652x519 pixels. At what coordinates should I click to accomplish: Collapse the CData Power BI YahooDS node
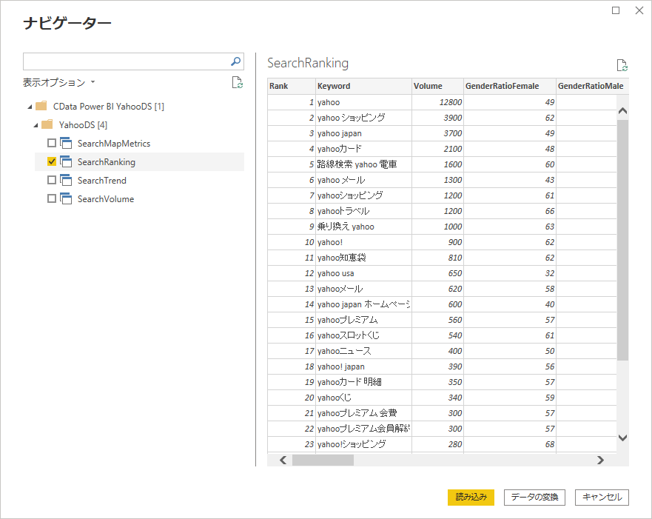point(29,107)
